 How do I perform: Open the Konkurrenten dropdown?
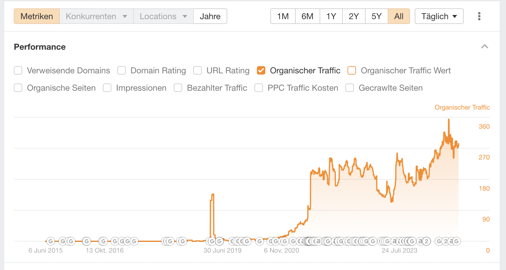tap(96, 16)
